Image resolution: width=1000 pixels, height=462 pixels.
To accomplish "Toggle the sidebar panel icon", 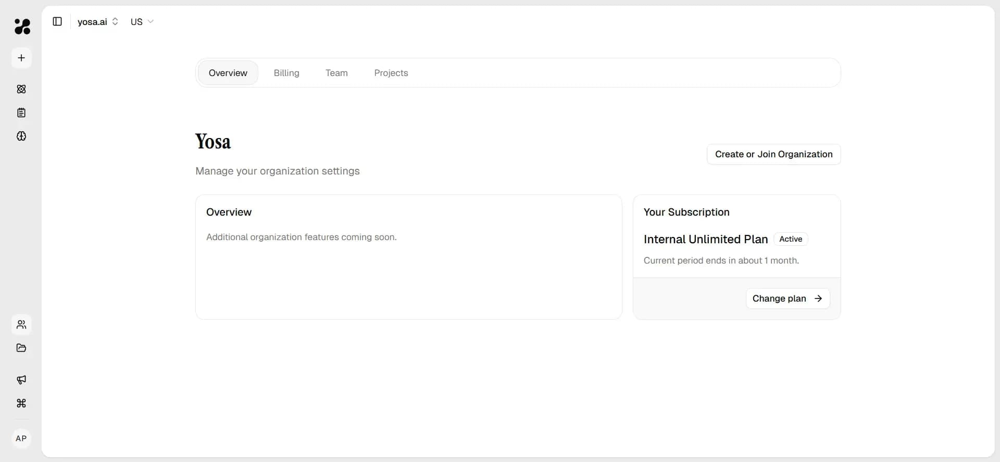I will 57,21.
